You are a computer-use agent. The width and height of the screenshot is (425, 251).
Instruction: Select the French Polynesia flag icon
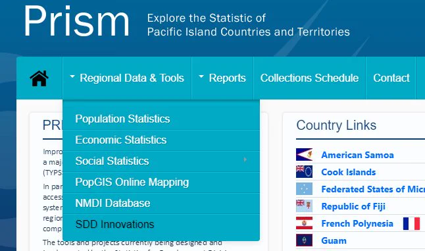(304, 223)
